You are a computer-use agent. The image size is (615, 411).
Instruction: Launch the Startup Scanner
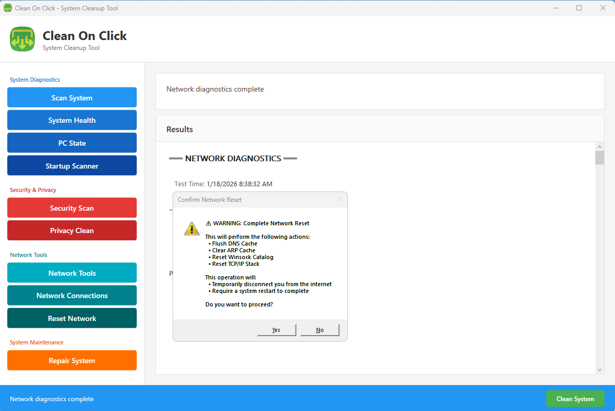[72, 166]
